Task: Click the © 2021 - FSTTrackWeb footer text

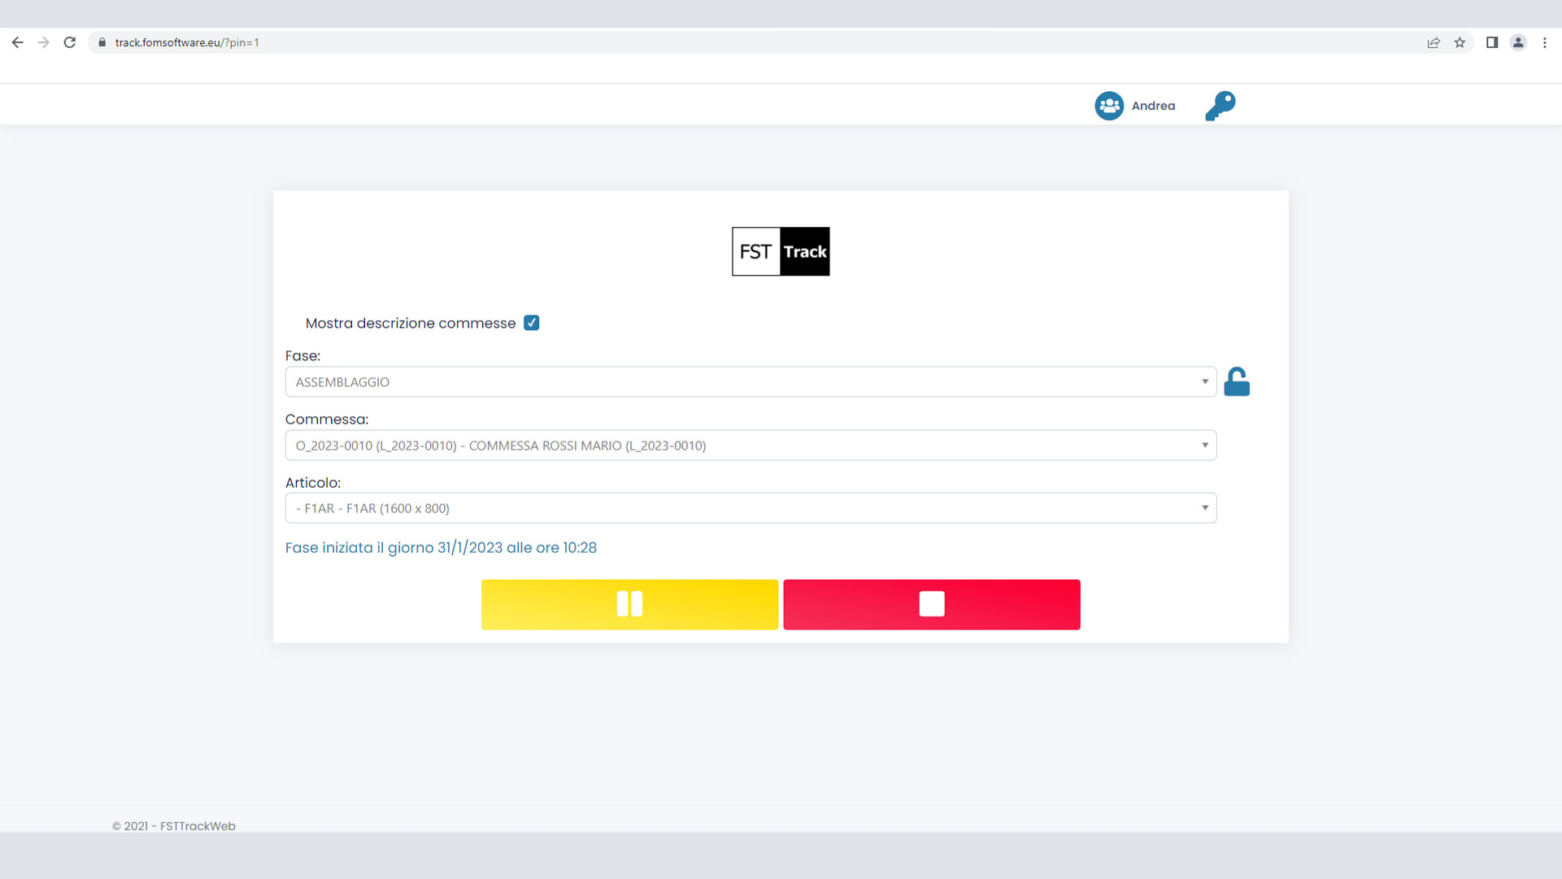Action: pos(173,825)
